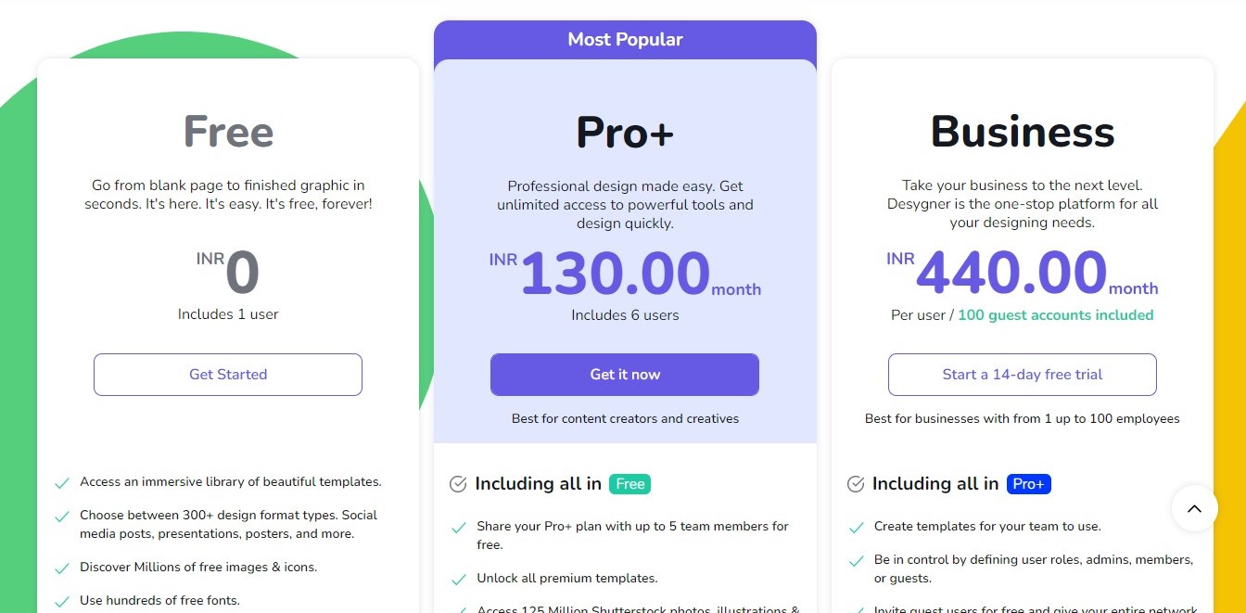Click the green Free badge in Pro+ features
Image resolution: width=1246 pixels, height=613 pixels.
coord(629,484)
